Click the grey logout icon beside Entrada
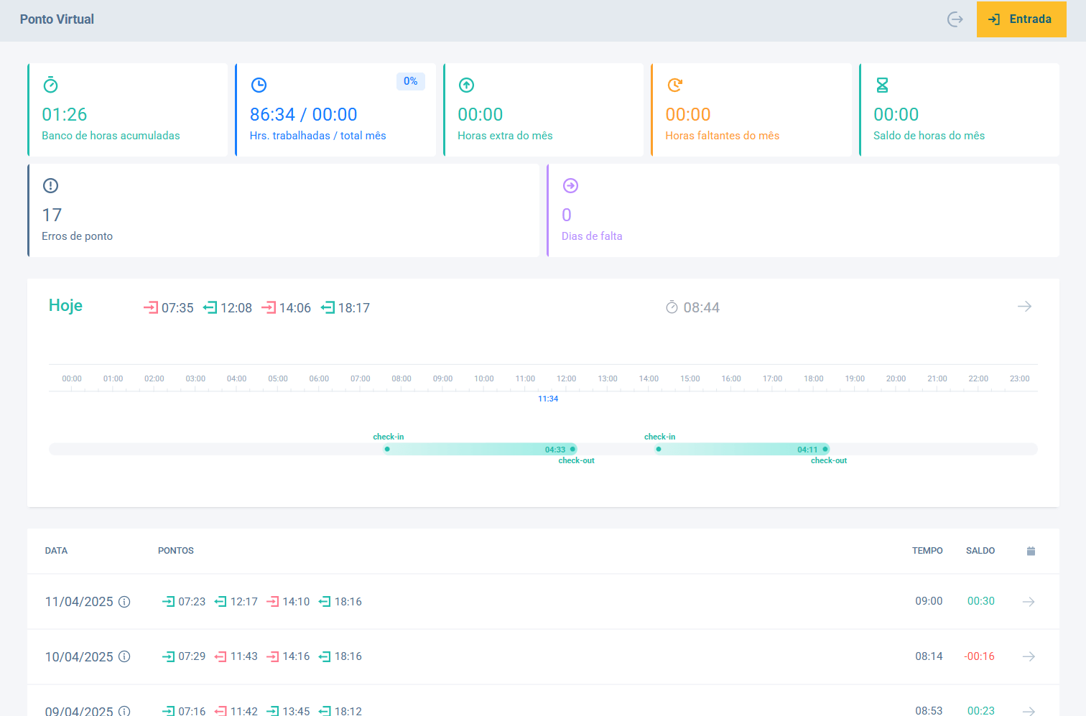The height and width of the screenshot is (716, 1086). click(x=955, y=19)
